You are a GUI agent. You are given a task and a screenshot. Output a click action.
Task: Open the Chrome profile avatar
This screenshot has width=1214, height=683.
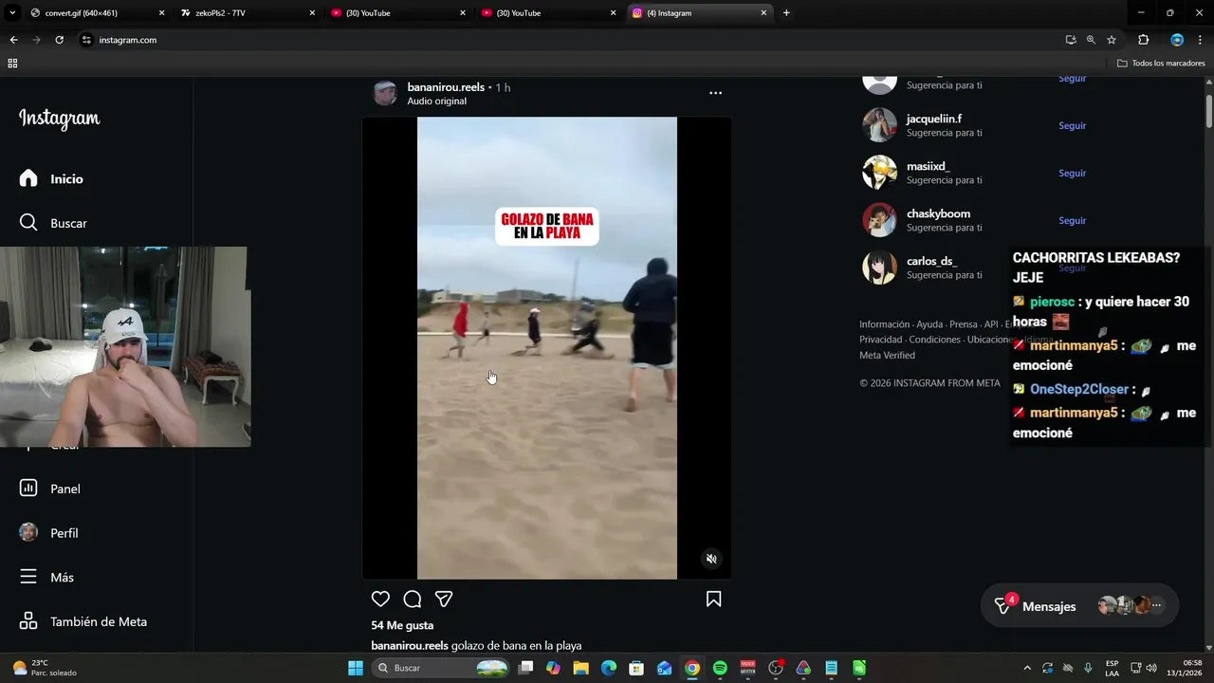click(1177, 40)
